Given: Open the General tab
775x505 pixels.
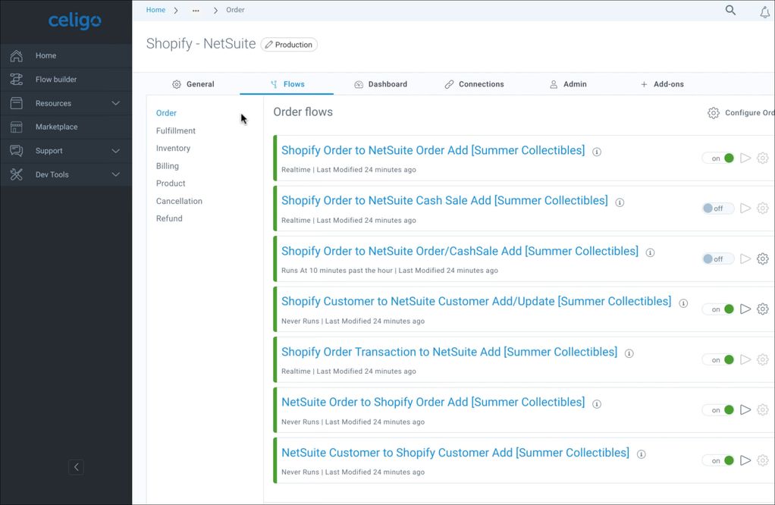Looking at the screenshot, I should [193, 84].
